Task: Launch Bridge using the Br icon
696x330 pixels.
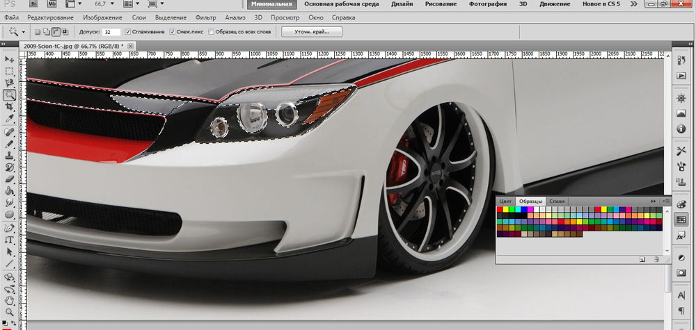Action: coord(33,4)
